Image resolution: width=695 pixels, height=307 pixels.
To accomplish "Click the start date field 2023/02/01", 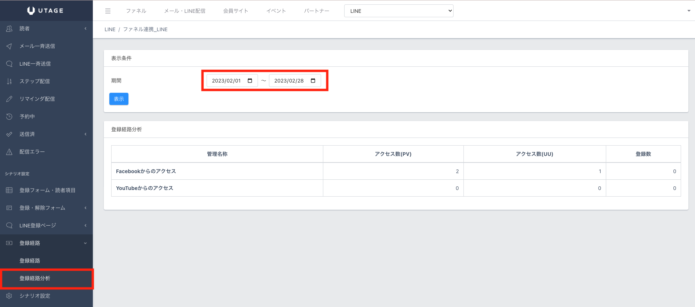I will coord(226,81).
